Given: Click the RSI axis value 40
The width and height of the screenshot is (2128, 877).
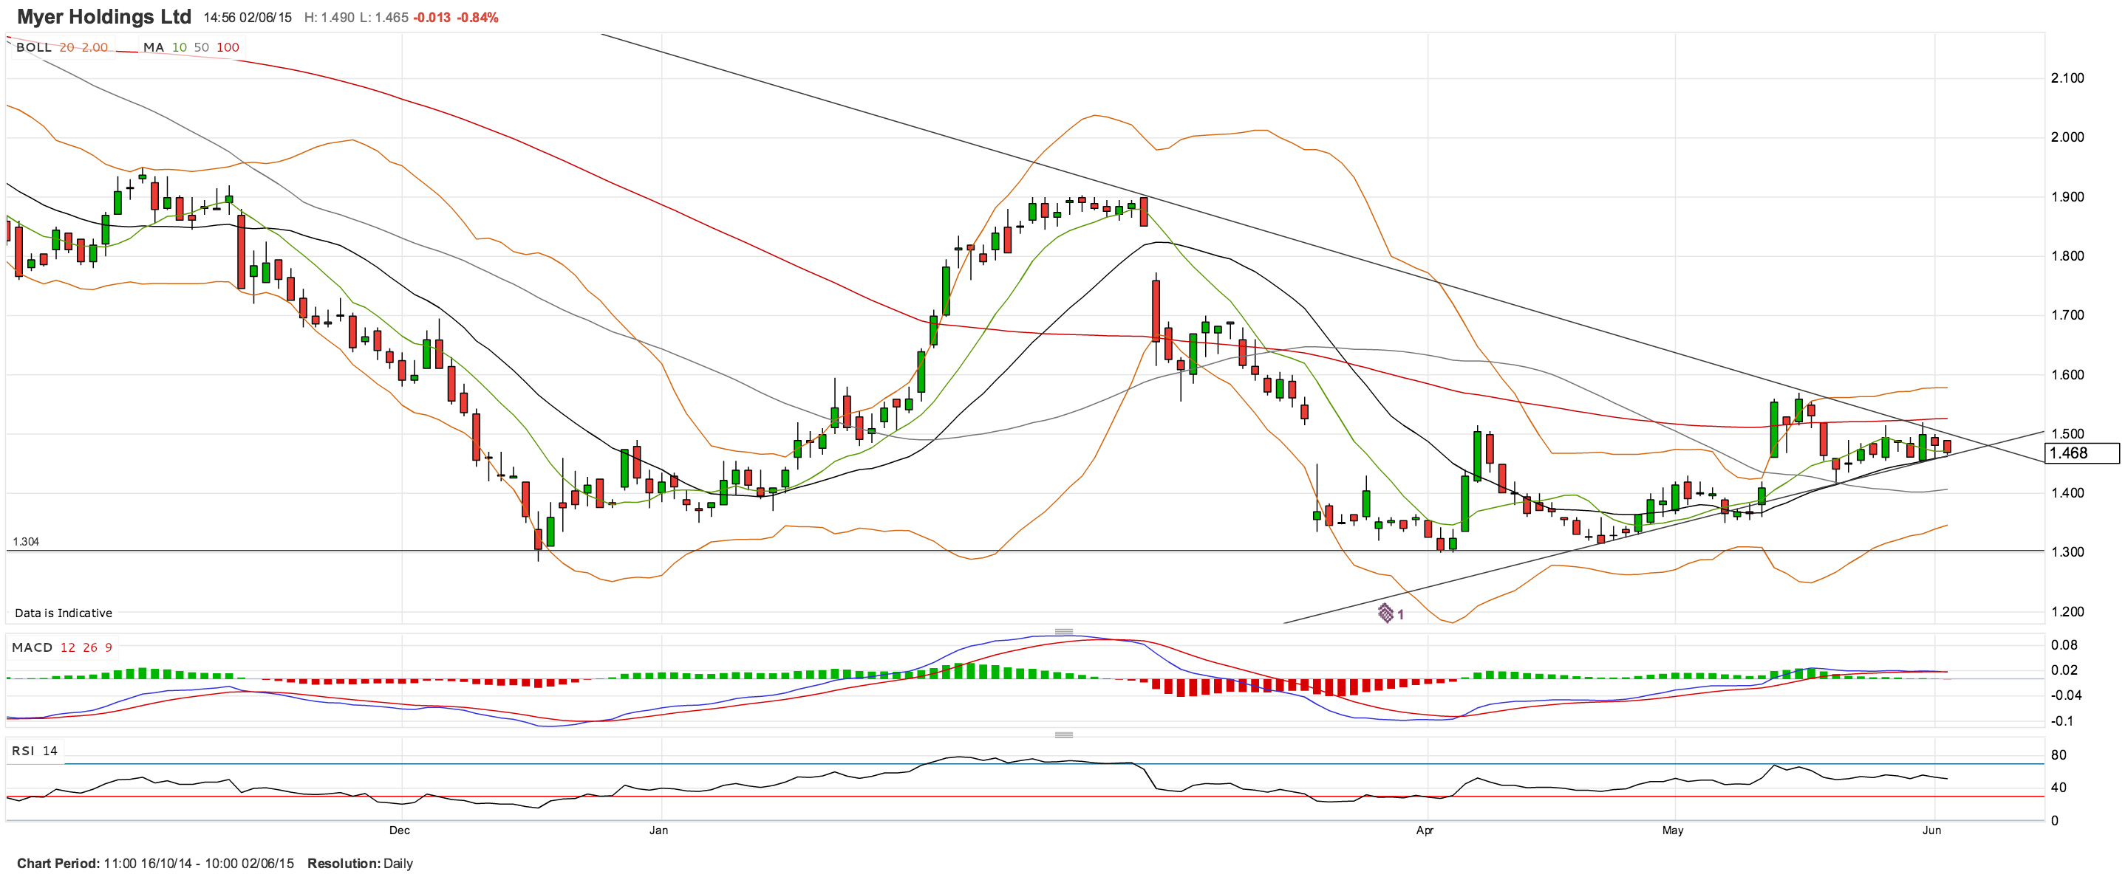Looking at the screenshot, I should coord(2059,787).
